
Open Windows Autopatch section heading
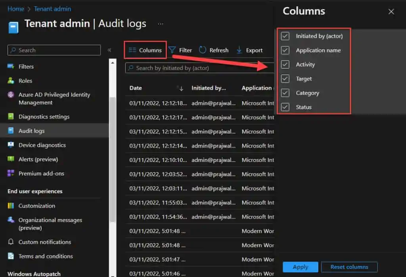[x=34, y=274]
